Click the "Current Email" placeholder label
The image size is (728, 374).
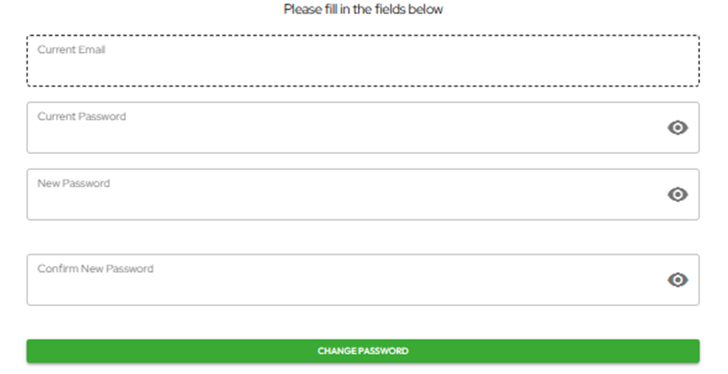pyautogui.click(x=71, y=49)
